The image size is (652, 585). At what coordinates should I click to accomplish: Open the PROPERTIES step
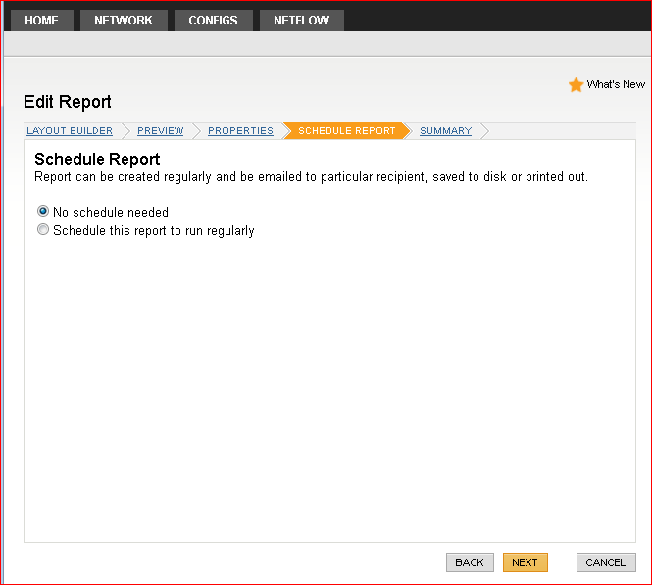click(x=240, y=131)
